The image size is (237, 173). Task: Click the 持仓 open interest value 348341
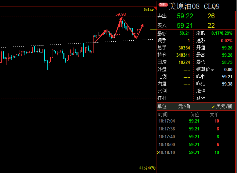point(183,55)
